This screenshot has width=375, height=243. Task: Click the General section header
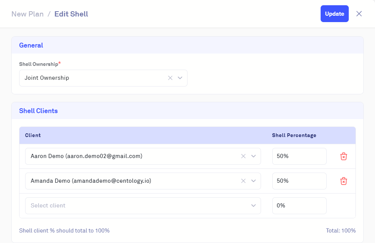[31, 45]
